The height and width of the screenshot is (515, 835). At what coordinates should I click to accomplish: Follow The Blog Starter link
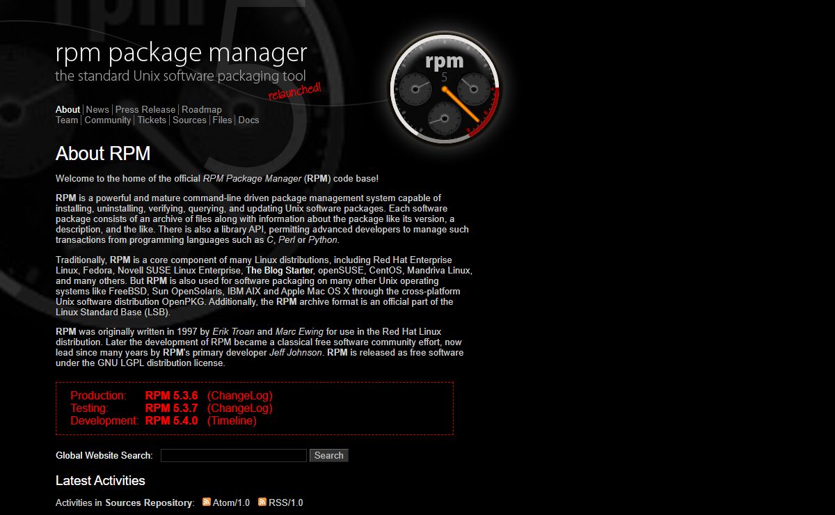(x=280, y=270)
